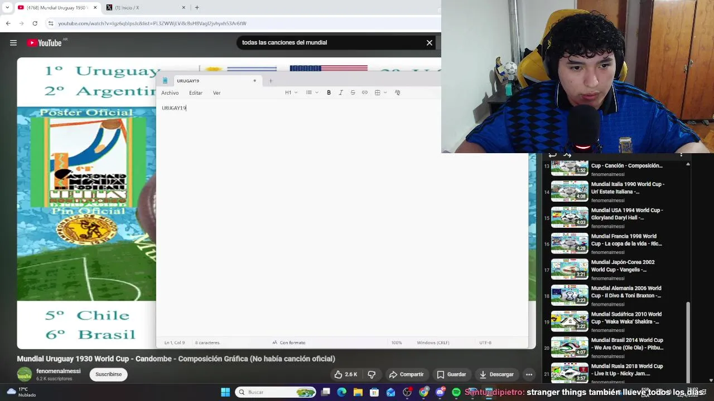
Task: Click the Descargar download button
Action: pos(496,374)
